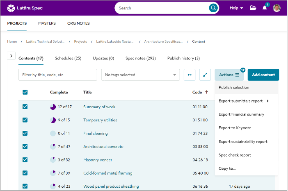The height and width of the screenshot is (191, 288).
Task: Uncheck the Summary of work row checkbox
Action: pyautogui.click(x=25, y=107)
